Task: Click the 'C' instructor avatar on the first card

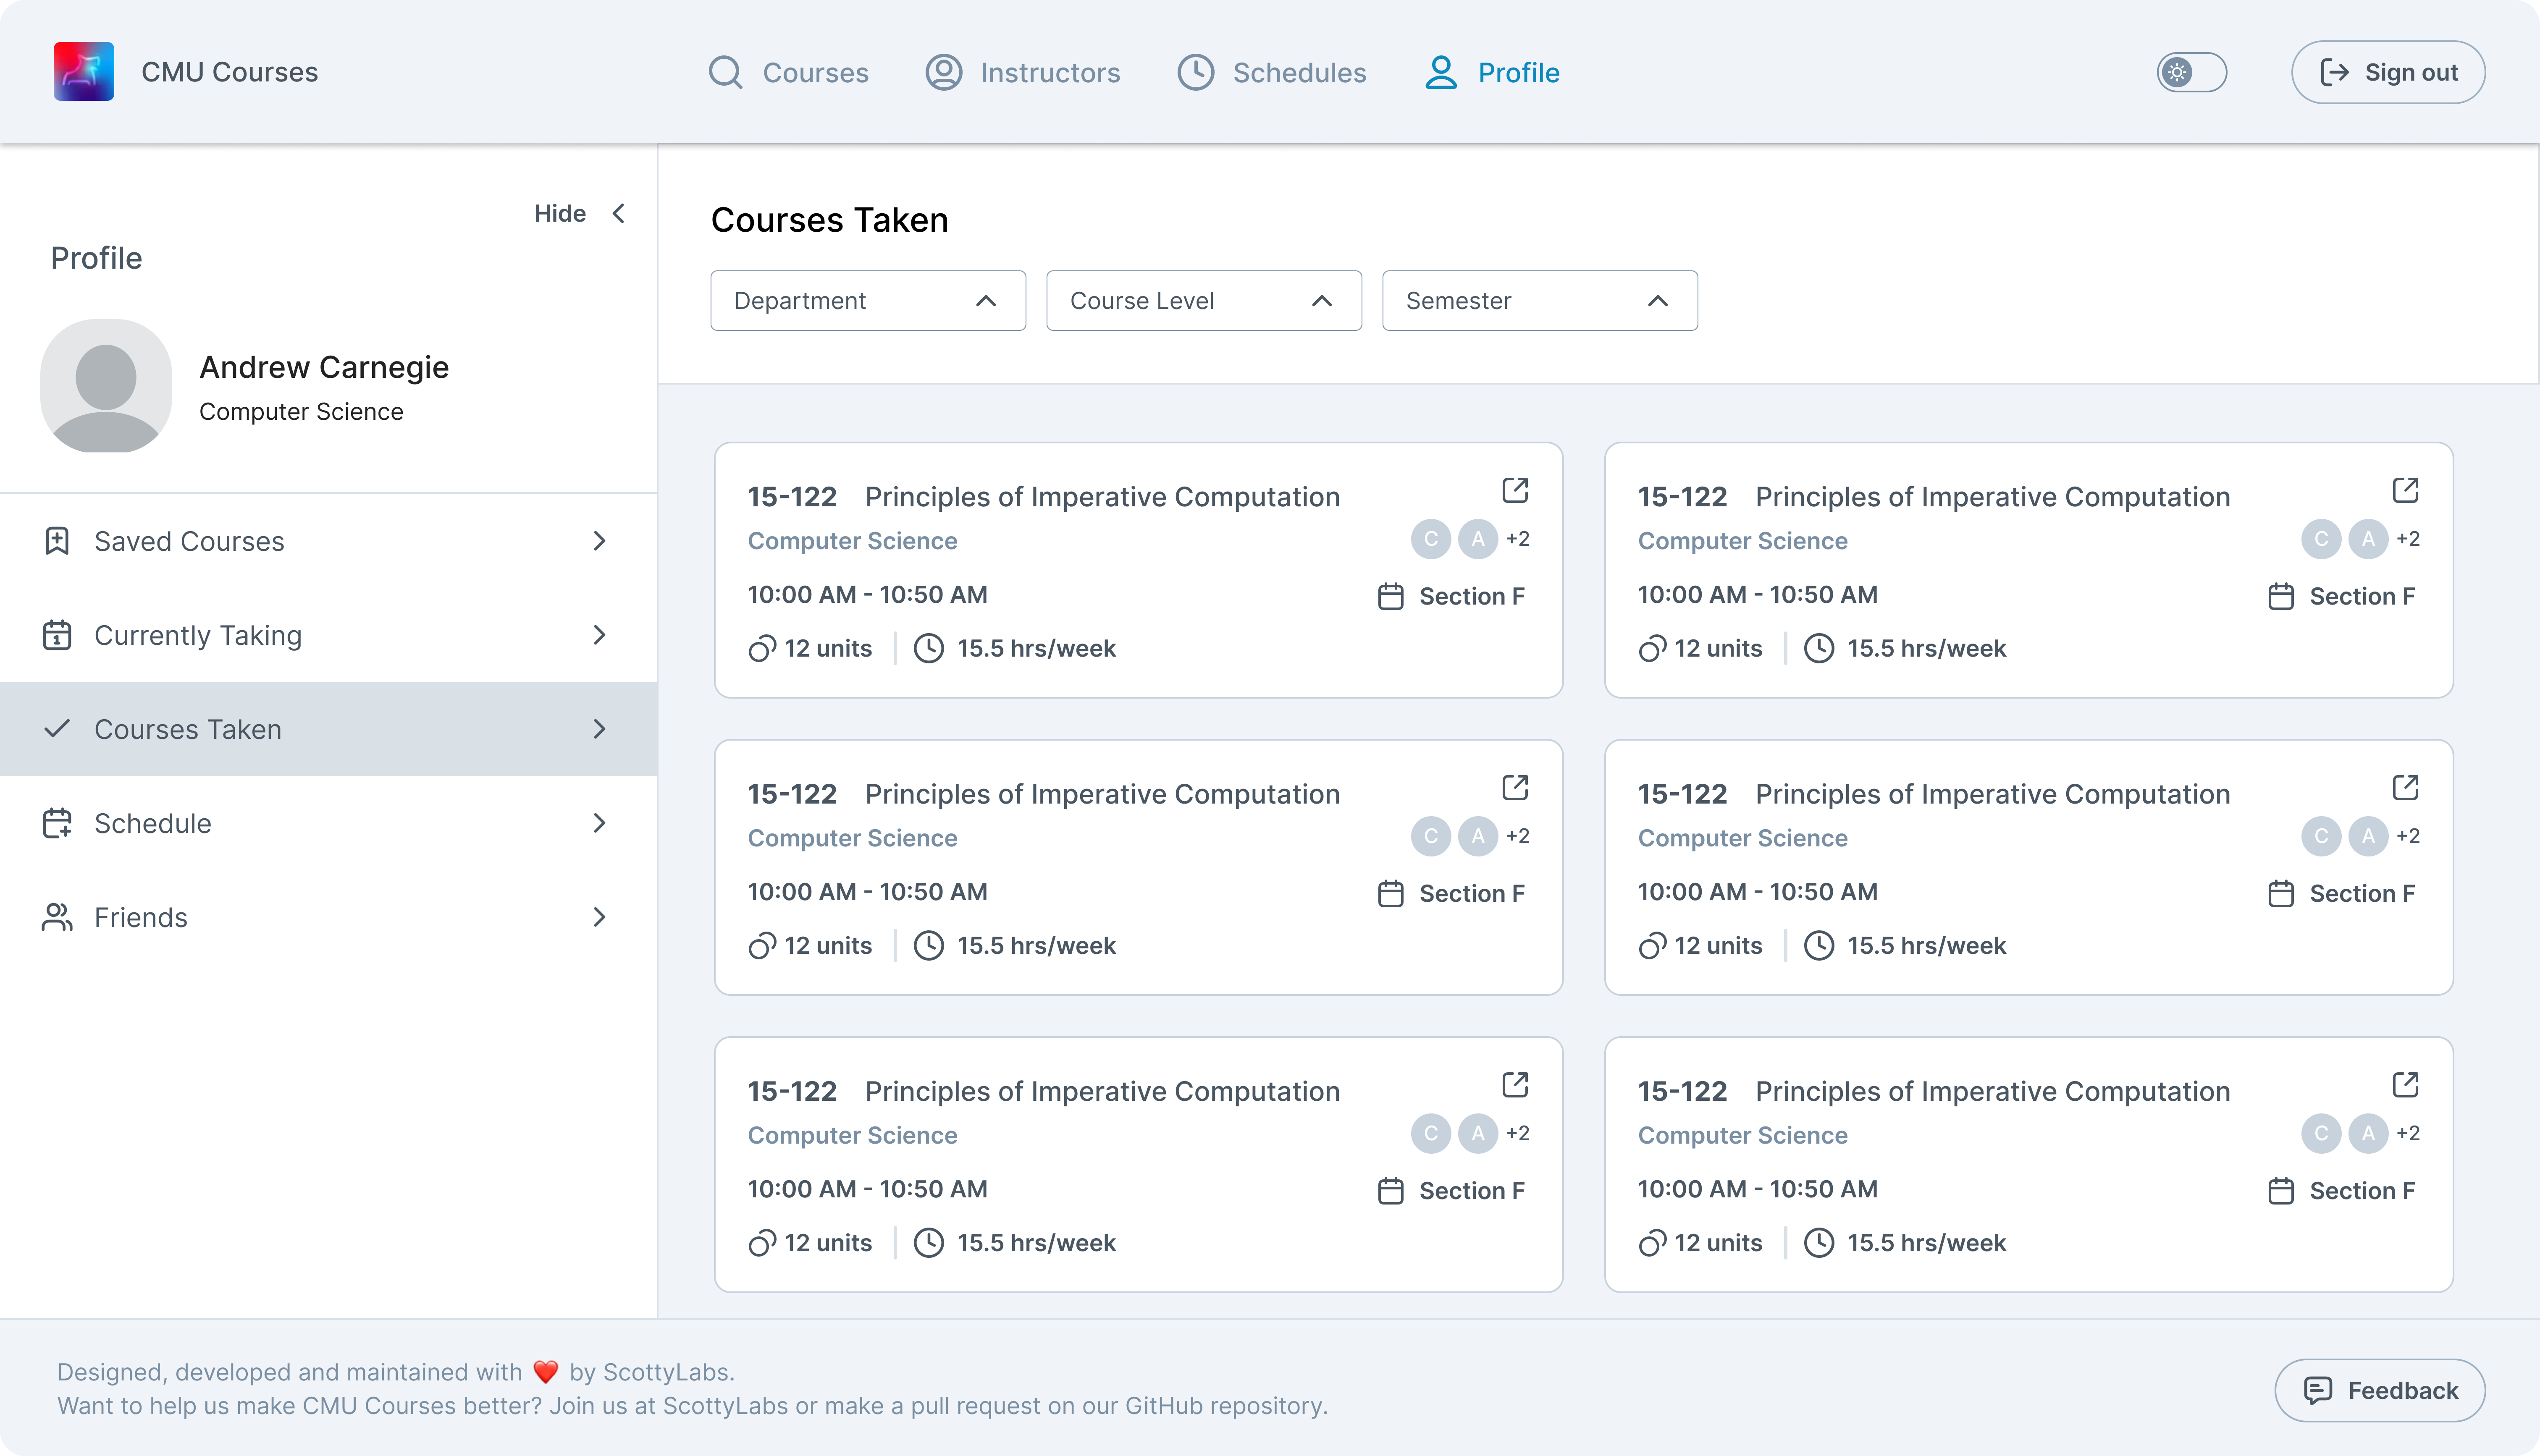Action: 1431,539
